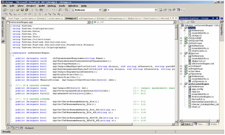
Task: Open the Release configuration dropdown
Action: (100, 10)
